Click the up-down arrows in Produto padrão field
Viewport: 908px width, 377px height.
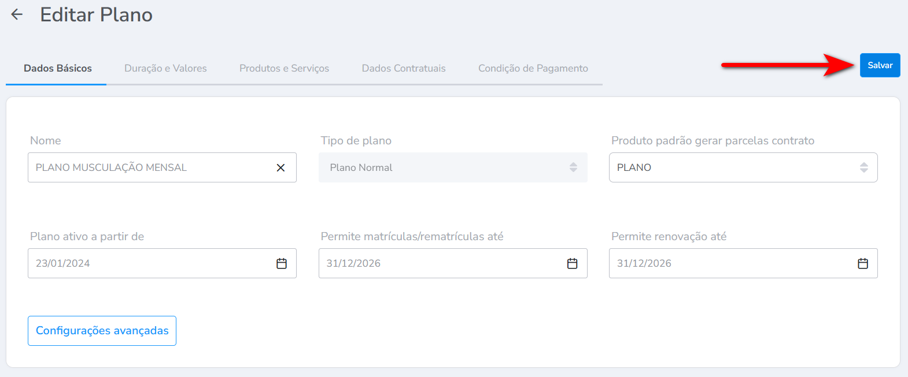[863, 167]
